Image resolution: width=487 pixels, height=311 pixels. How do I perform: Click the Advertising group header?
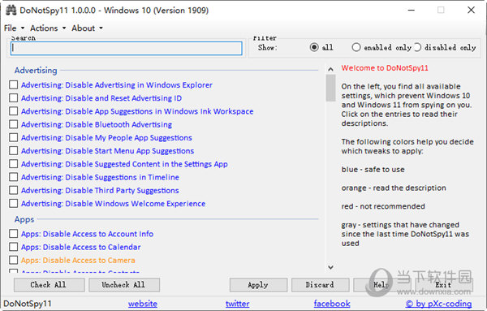point(36,70)
